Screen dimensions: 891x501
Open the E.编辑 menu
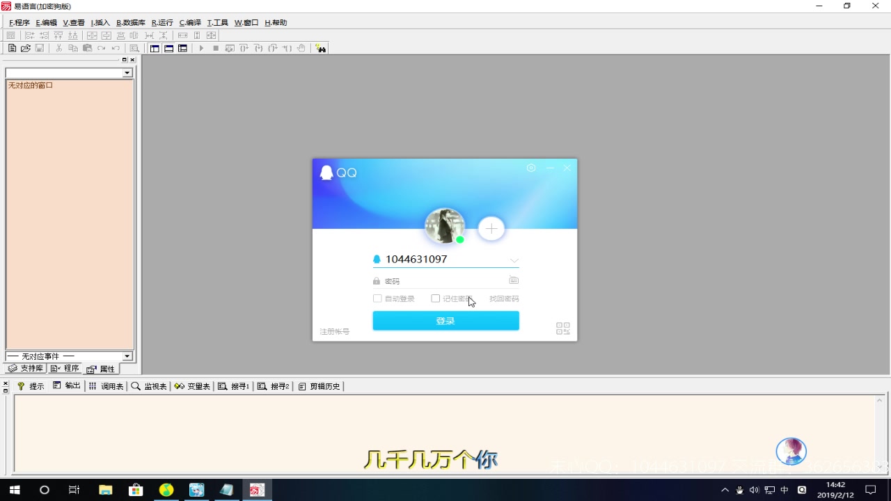[46, 22]
